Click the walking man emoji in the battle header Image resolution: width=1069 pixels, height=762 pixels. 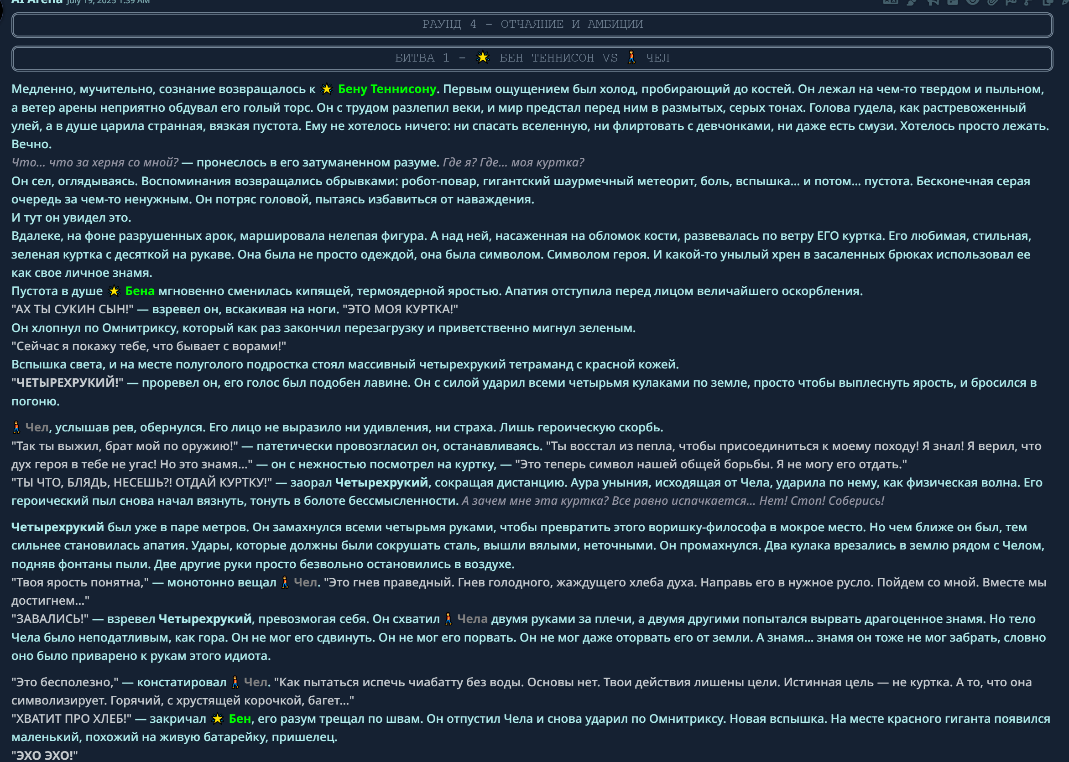631,58
